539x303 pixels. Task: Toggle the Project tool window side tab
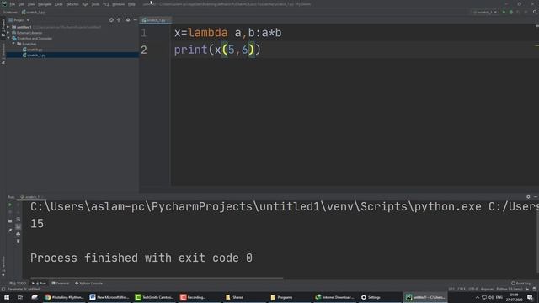3,28
